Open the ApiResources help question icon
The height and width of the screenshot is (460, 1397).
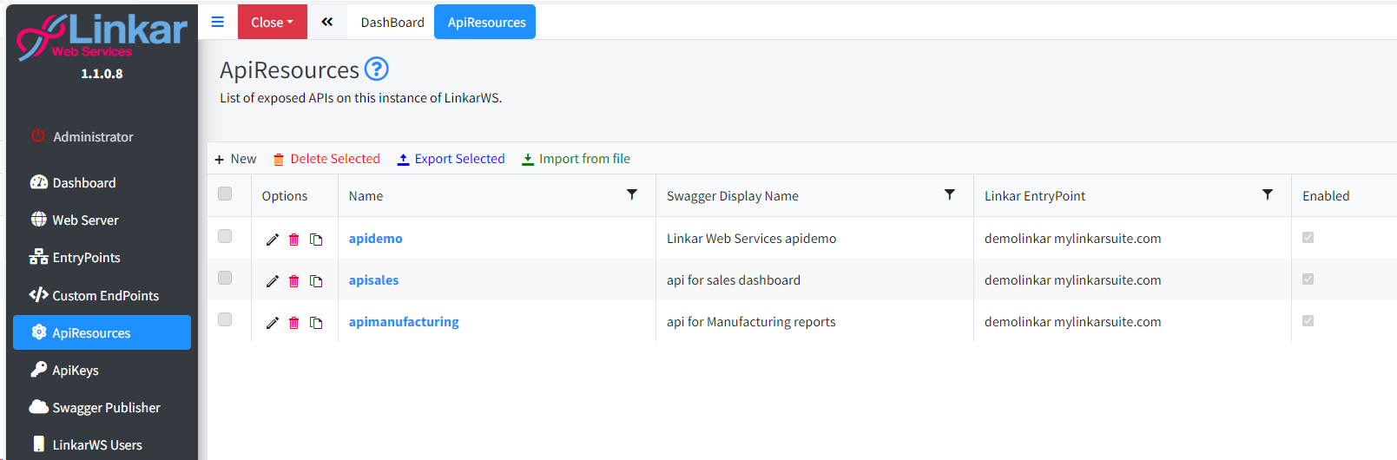(x=376, y=69)
